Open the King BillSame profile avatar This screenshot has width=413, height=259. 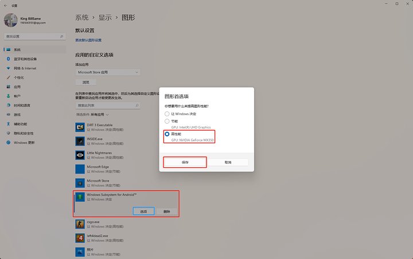coord(11,20)
